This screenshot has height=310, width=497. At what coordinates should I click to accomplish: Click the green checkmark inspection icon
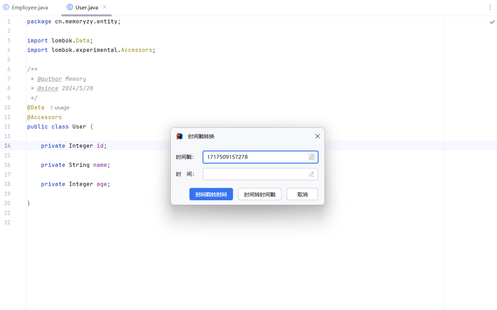(x=492, y=22)
